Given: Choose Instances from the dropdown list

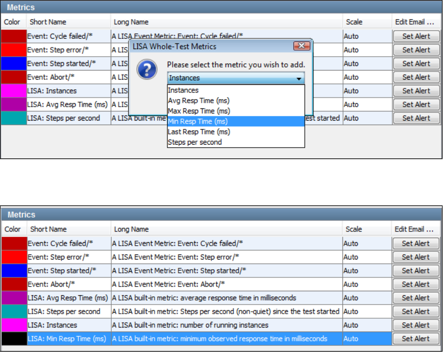Looking at the screenshot, I should point(236,90).
